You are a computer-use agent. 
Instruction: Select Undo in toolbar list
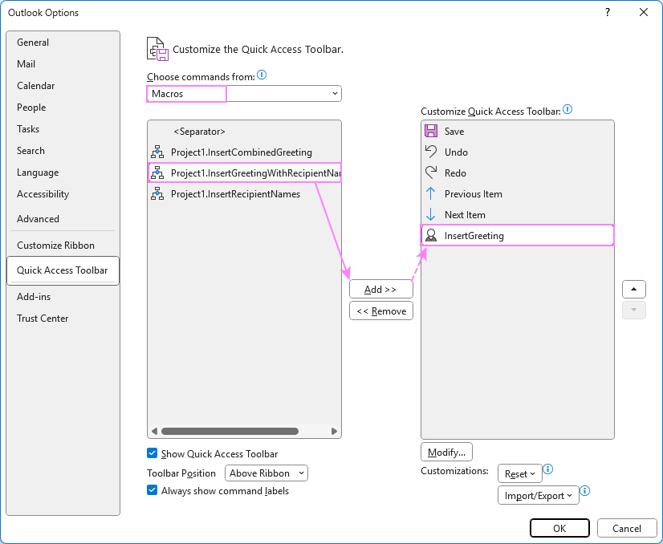point(517,152)
